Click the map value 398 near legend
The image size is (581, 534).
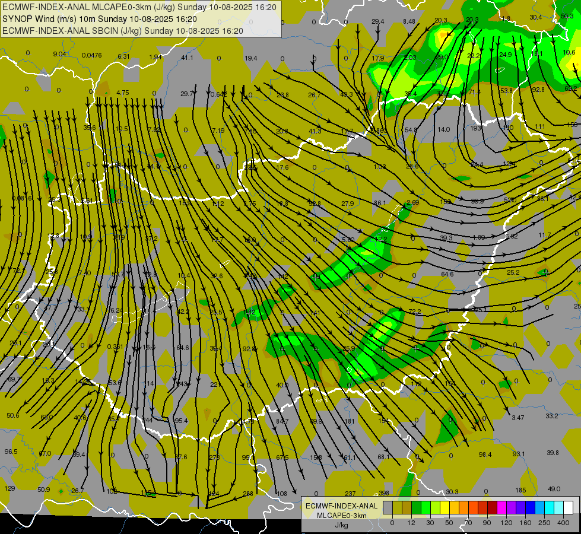pos(384,493)
